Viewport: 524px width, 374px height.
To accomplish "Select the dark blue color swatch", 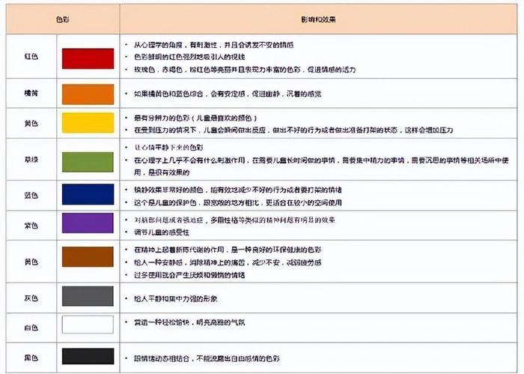I will (88, 194).
